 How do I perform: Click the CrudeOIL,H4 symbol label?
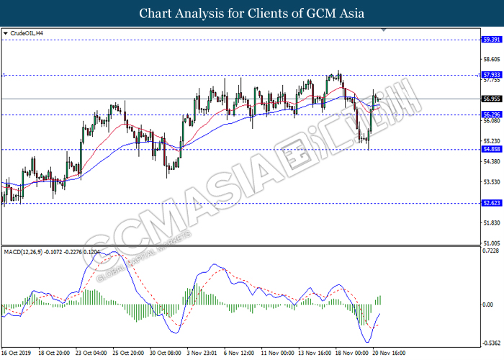27,33
